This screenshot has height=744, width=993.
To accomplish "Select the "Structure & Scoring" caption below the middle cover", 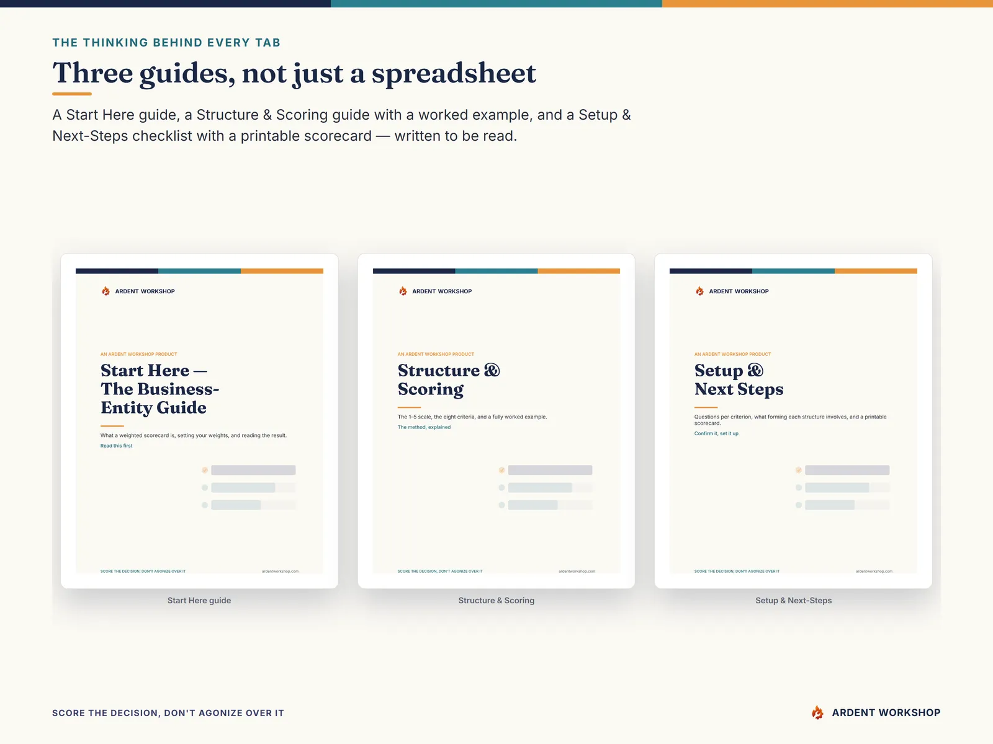I will (x=496, y=600).
